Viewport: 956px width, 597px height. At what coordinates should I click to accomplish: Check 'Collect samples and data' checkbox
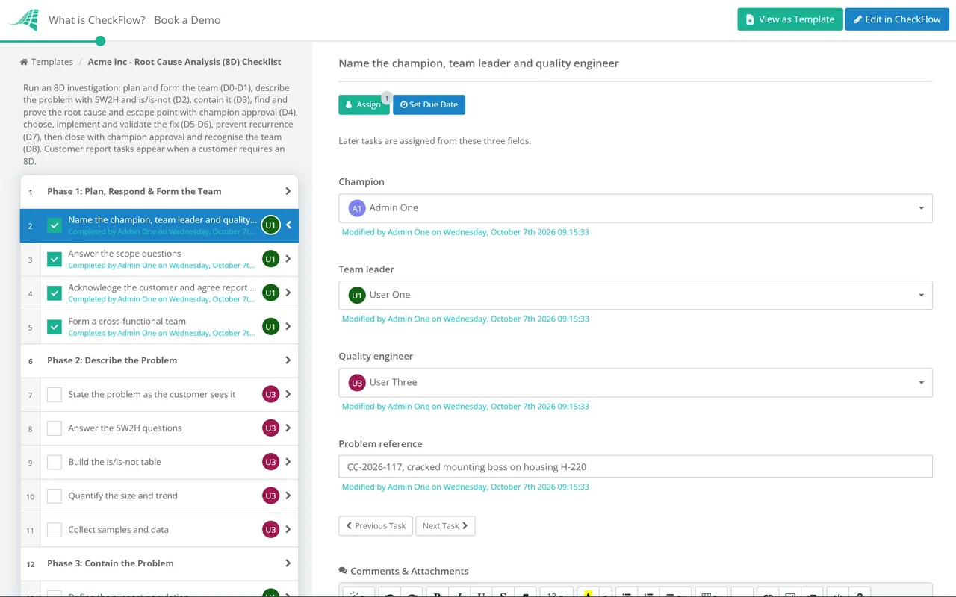pos(55,530)
